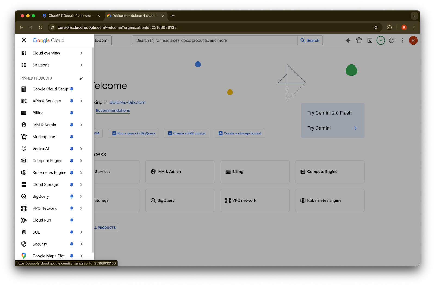Viewport: 435px width, 286px height.
Task: Open the dolores-lab.com organization link
Action: click(x=128, y=102)
